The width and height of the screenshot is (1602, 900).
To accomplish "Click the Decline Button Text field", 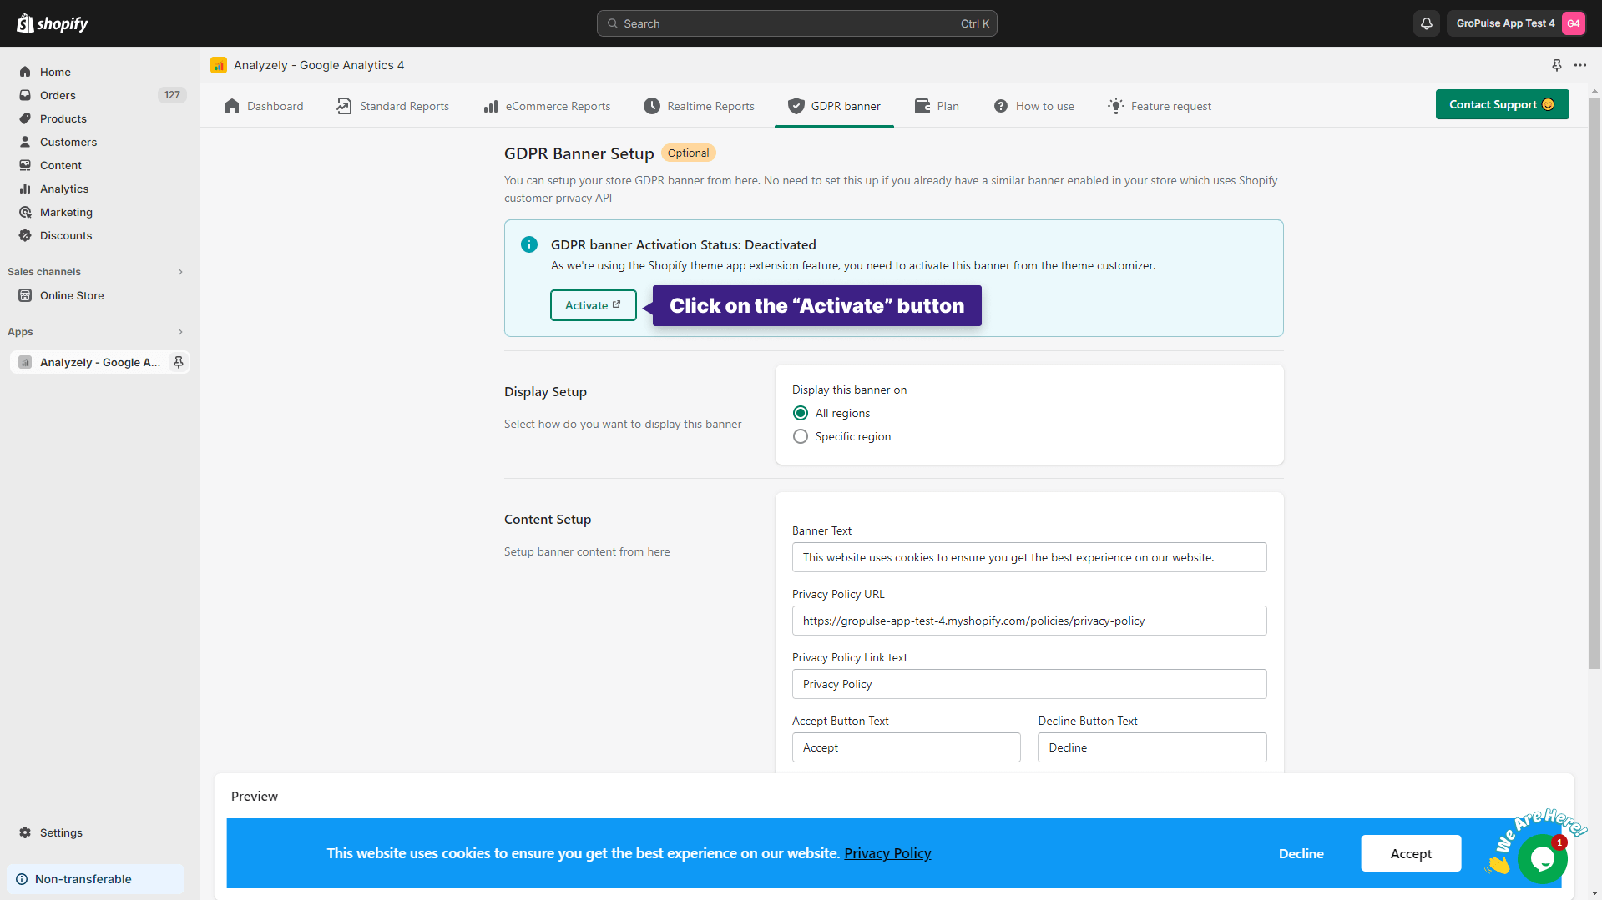I will click(1151, 747).
